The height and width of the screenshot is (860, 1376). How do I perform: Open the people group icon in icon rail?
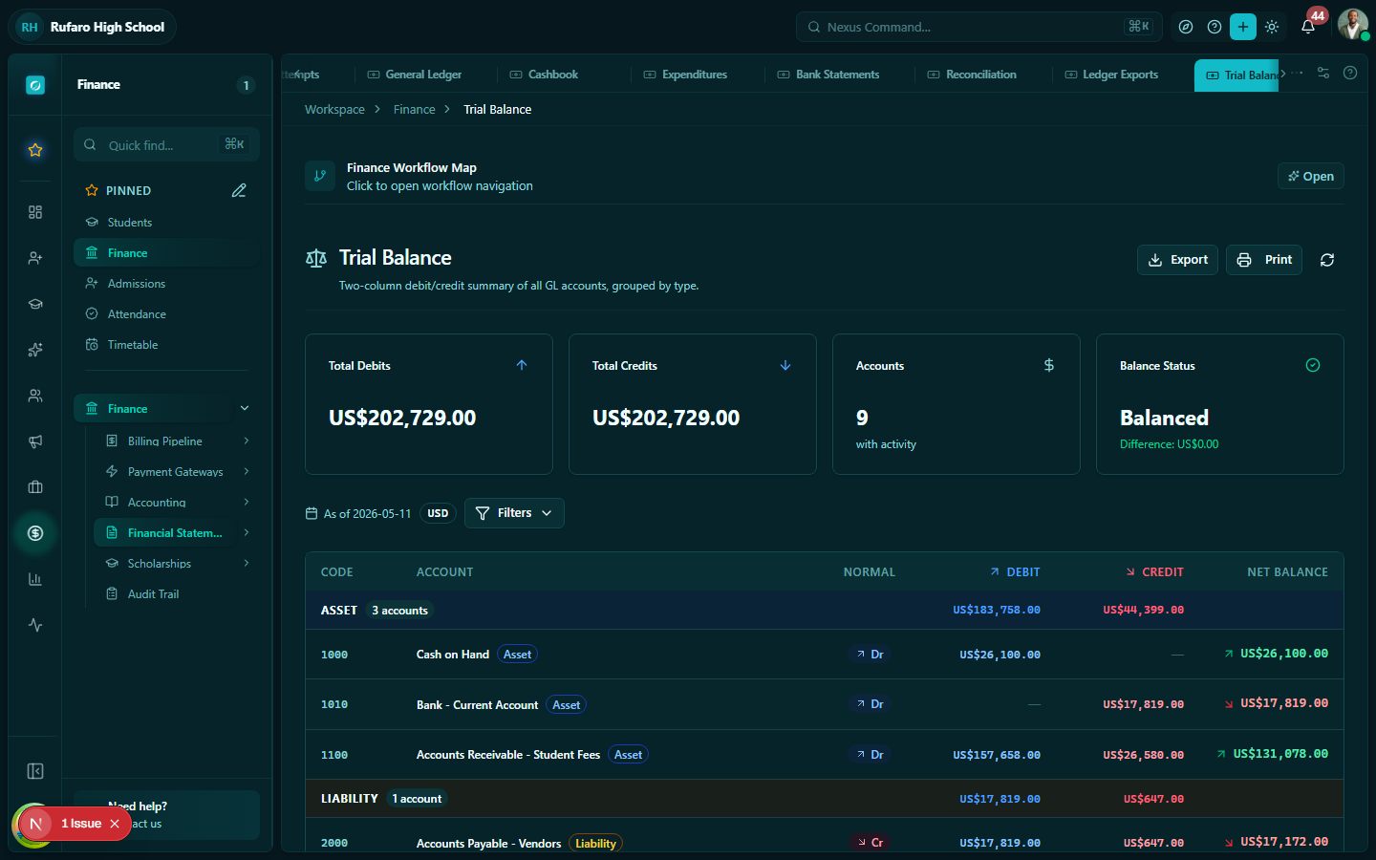pyautogui.click(x=35, y=396)
